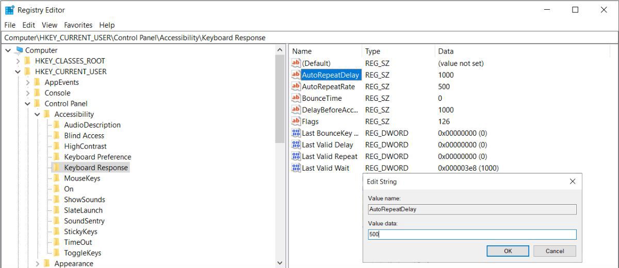Collapse the Control Panel key
The width and height of the screenshot is (619, 268).
28,103
